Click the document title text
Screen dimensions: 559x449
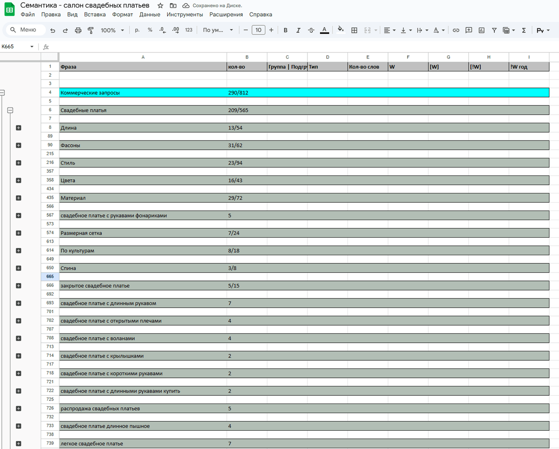[x=85, y=5]
